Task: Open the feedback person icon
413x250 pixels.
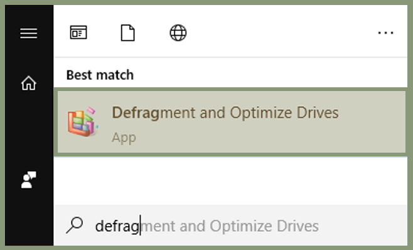Action: pyautogui.click(x=29, y=180)
